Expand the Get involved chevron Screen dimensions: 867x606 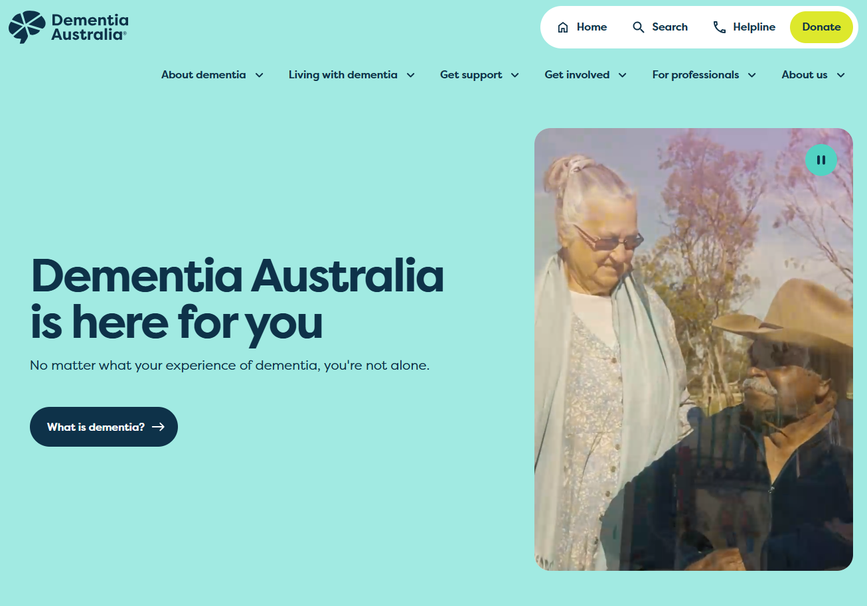click(622, 75)
